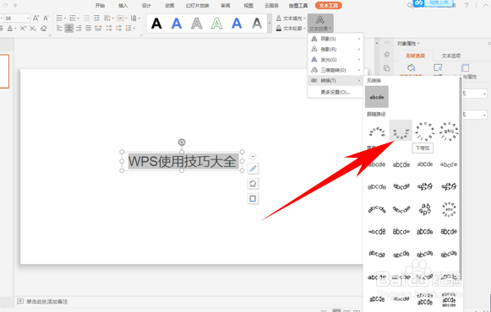Open the font color A dropdown arrow

pyautogui.click(x=16, y=29)
